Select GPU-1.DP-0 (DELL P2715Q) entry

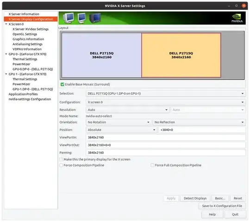click(x=33, y=89)
